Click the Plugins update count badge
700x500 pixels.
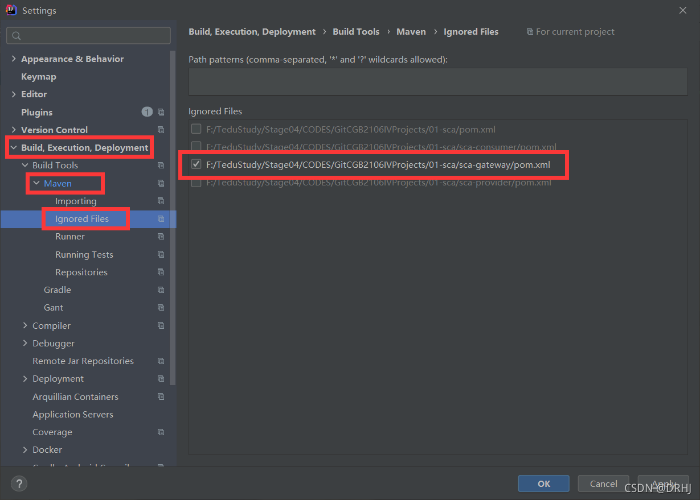click(147, 112)
